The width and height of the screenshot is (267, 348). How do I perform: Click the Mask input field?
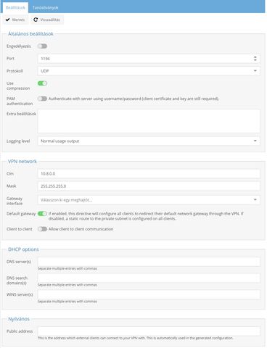(x=149, y=186)
